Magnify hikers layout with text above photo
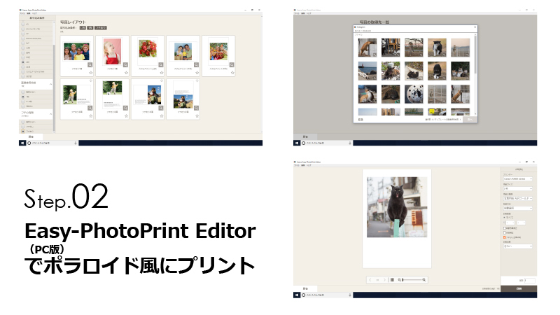The image size is (560, 315). click(x=196, y=108)
